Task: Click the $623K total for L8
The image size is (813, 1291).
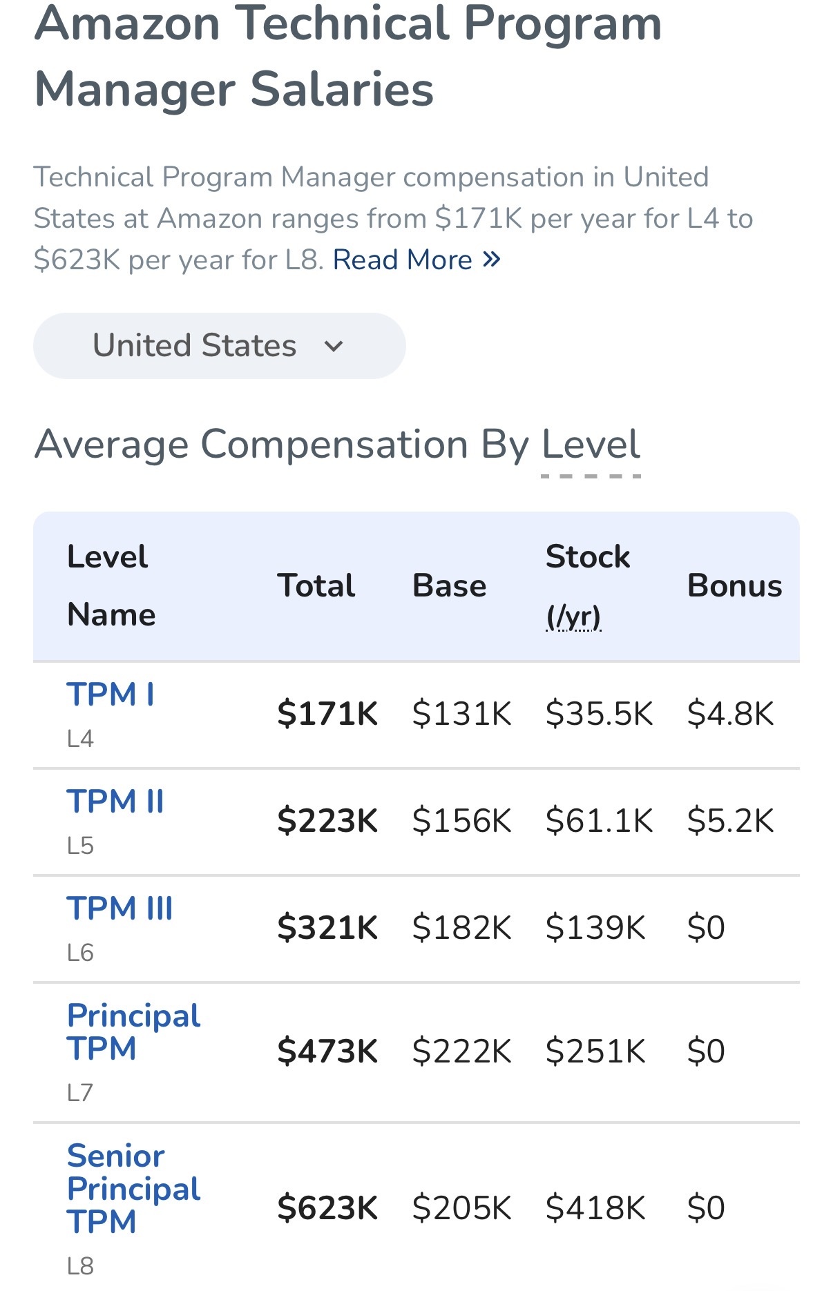Action: 327,1208
